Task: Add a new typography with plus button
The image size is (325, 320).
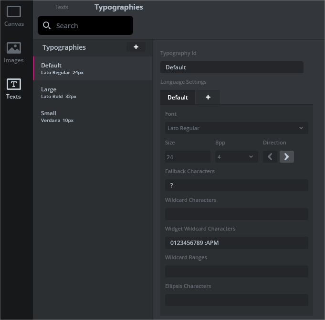Action: pyautogui.click(x=136, y=47)
